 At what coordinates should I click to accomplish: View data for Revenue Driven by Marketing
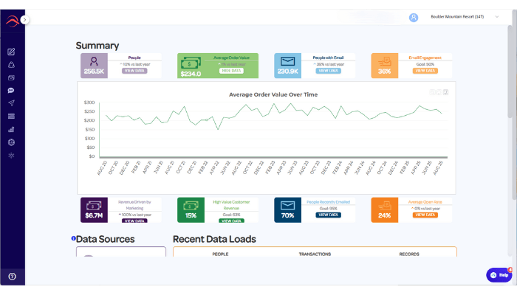point(134,221)
